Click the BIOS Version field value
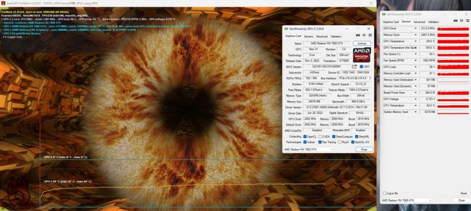 click(327, 66)
